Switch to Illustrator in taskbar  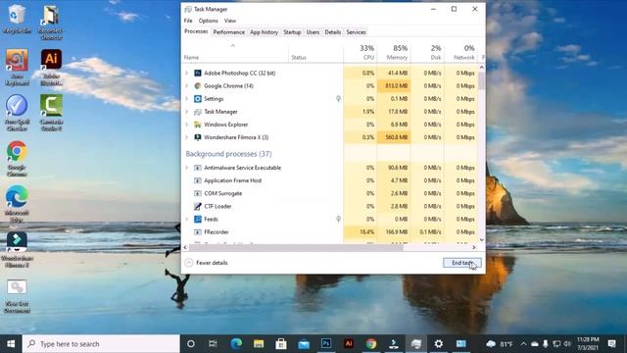point(349,344)
